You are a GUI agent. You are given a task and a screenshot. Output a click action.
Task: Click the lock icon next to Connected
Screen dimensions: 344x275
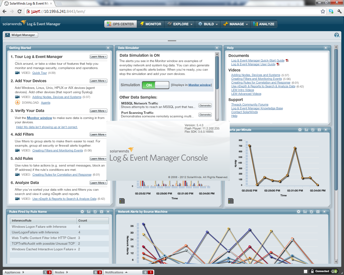[x=312, y=271]
